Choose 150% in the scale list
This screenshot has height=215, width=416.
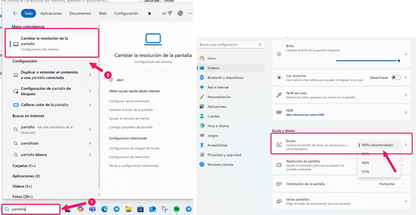pos(379,163)
